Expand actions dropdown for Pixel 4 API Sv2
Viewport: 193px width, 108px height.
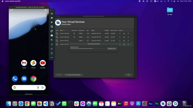[x=128, y=37]
